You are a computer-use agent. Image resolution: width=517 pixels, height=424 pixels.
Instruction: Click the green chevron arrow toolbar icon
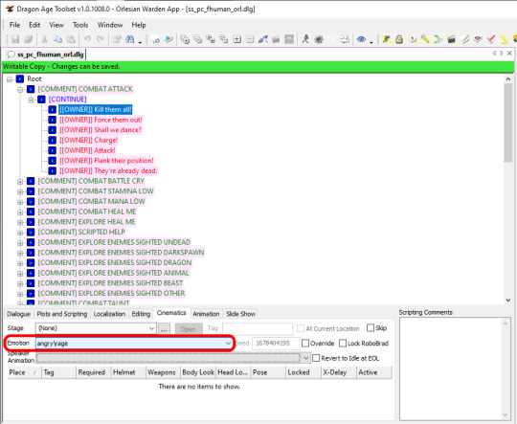[438, 39]
